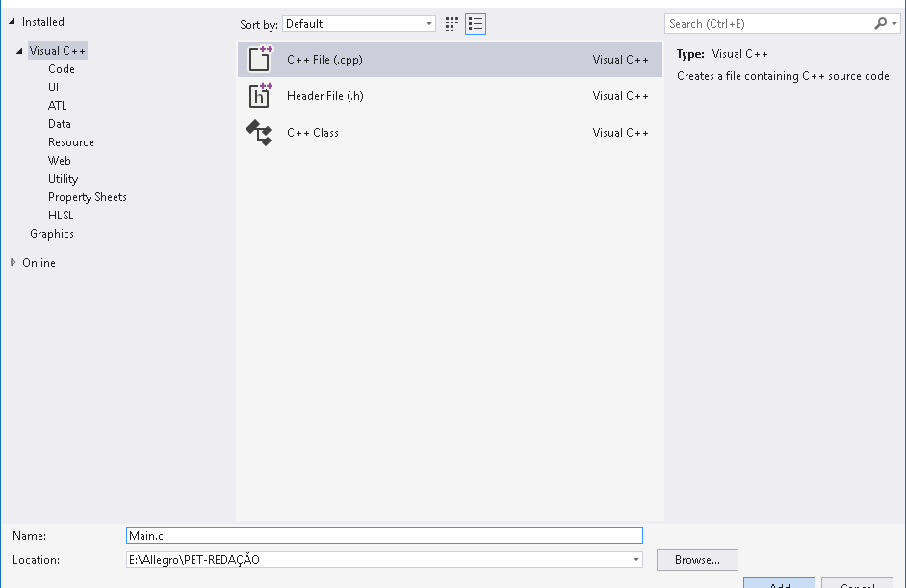Select the Header File (.h) icon

(x=260, y=95)
